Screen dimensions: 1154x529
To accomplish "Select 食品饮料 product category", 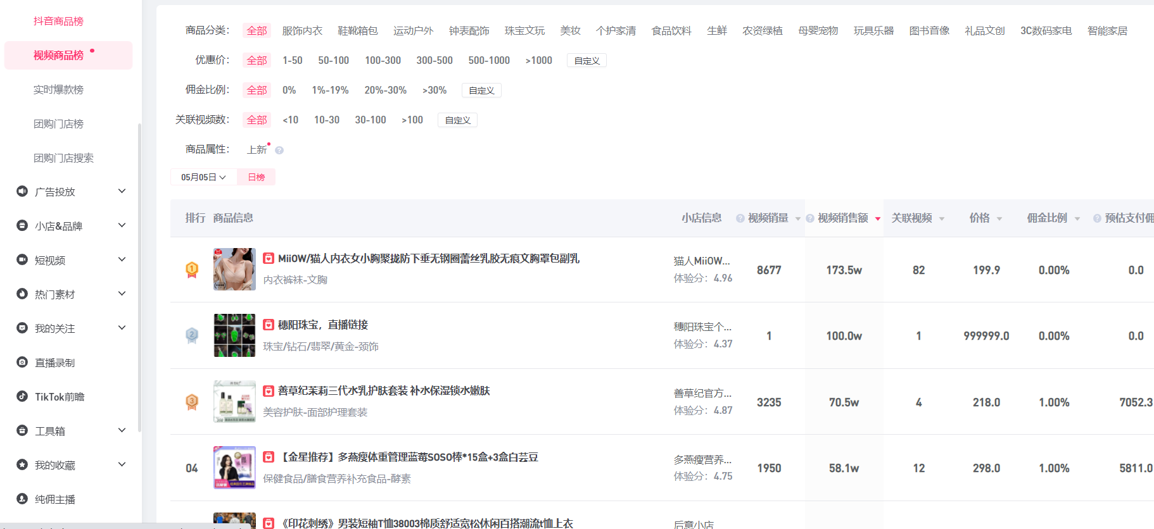I will coord(671,30).
